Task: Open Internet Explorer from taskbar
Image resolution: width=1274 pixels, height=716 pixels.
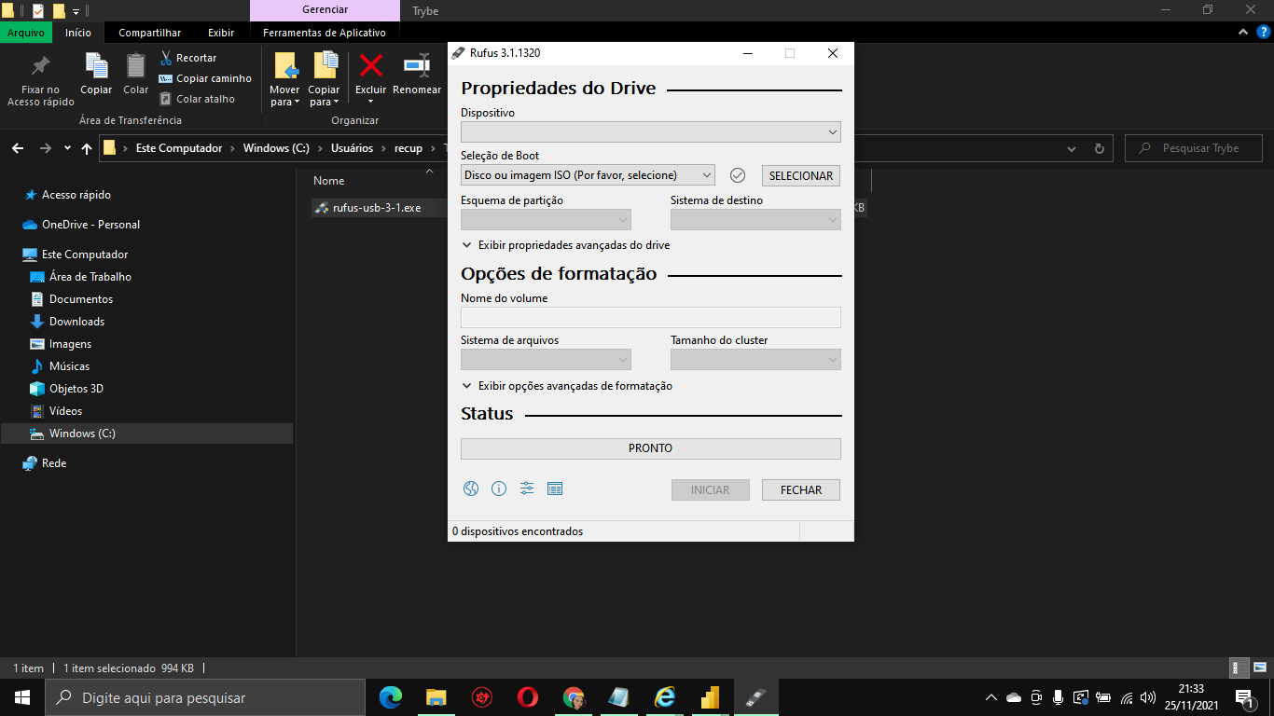Action: pyautogui.click(x=665, y=697)
